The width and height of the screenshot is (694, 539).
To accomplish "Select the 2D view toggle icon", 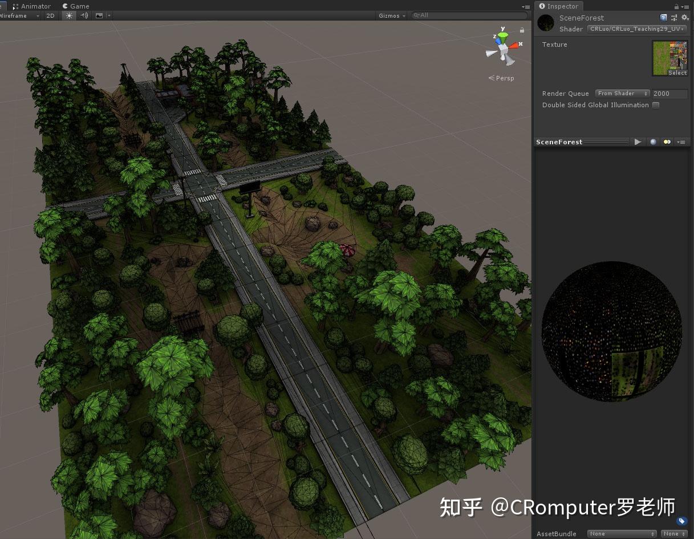I will click(50, 15).
